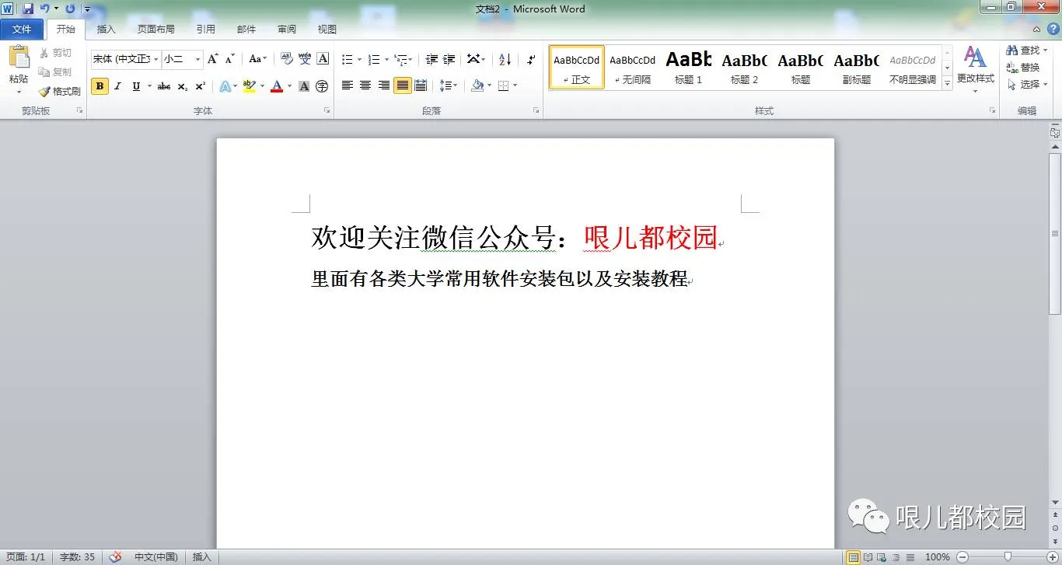Align text to the left

[x=348, y=85]
